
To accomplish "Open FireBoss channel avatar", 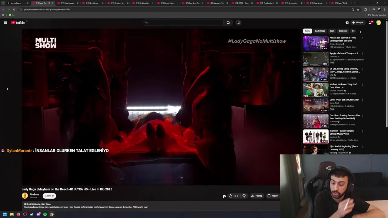I will click(25, 196).
